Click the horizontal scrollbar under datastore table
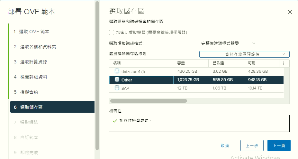This screenshot has width=298, height=159. (149, 101)
